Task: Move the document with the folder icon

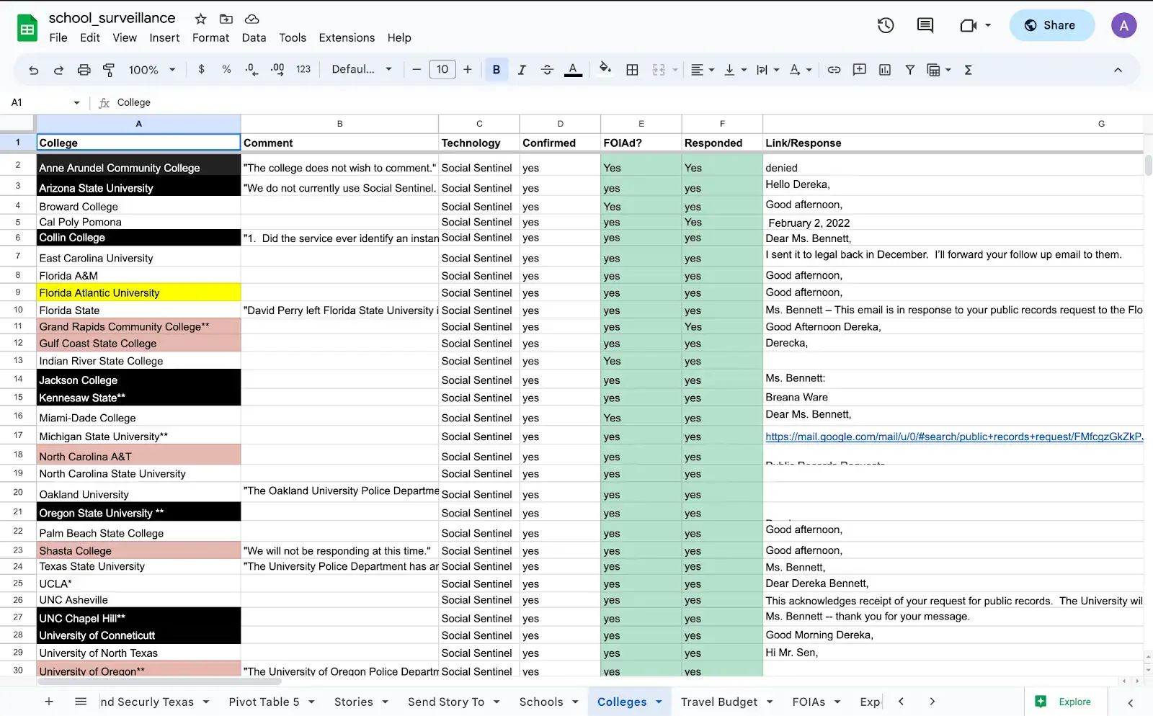Action: [226, 19]
